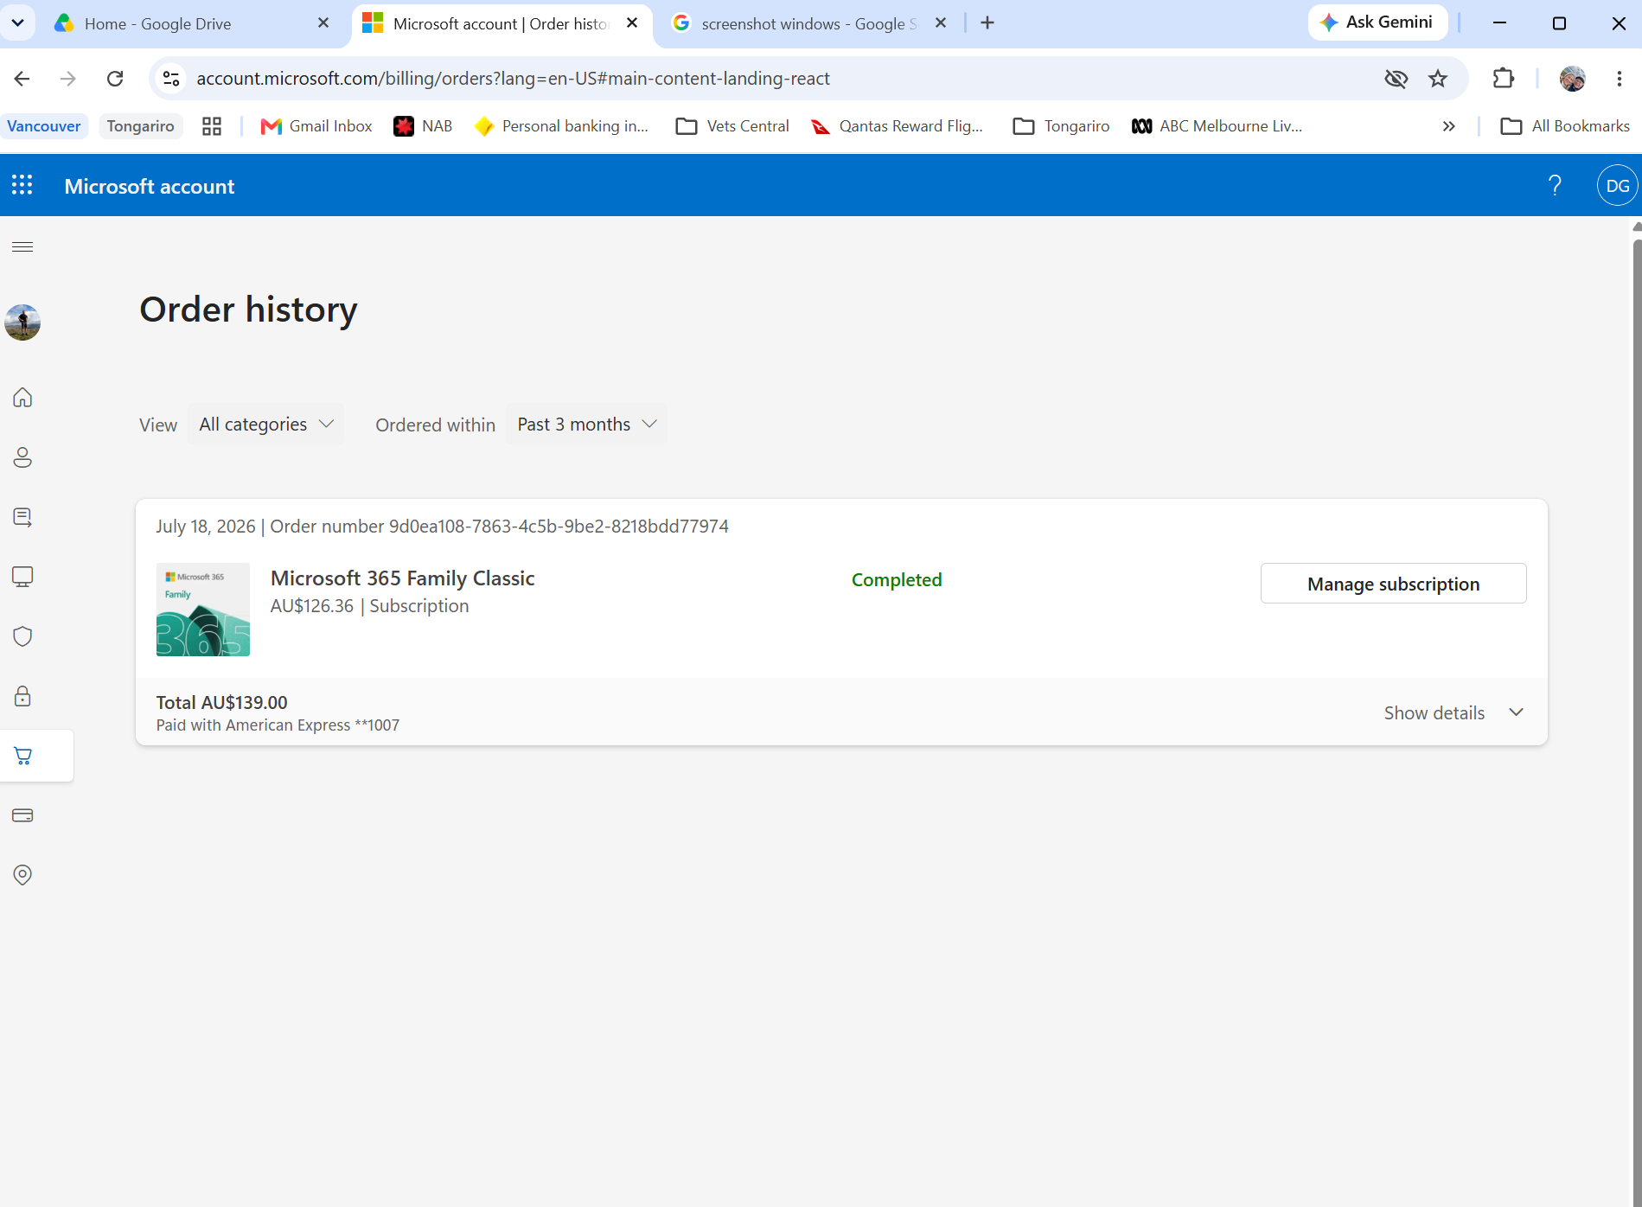The width and height of the screenshot is (1642, 1207).
Task: Open Personal banking bookmark
Action: (561, 126)
